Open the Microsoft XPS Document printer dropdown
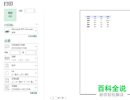This screenshot has height=100, width=130. tap(21, 31)
